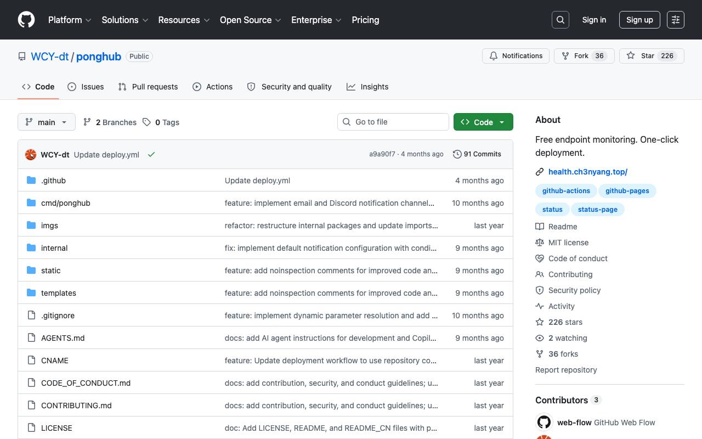The image size is (702, 439).
Task: Click the CNAME file icon
Action: 31,361
